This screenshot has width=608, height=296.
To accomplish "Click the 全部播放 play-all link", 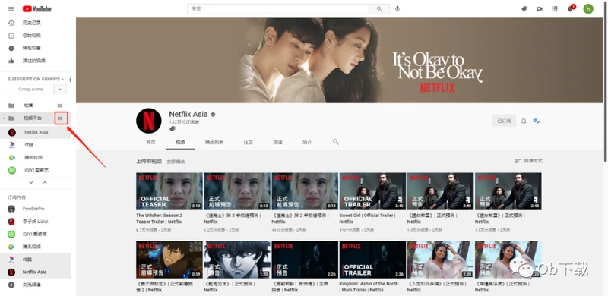I will [x=176, y=162].
